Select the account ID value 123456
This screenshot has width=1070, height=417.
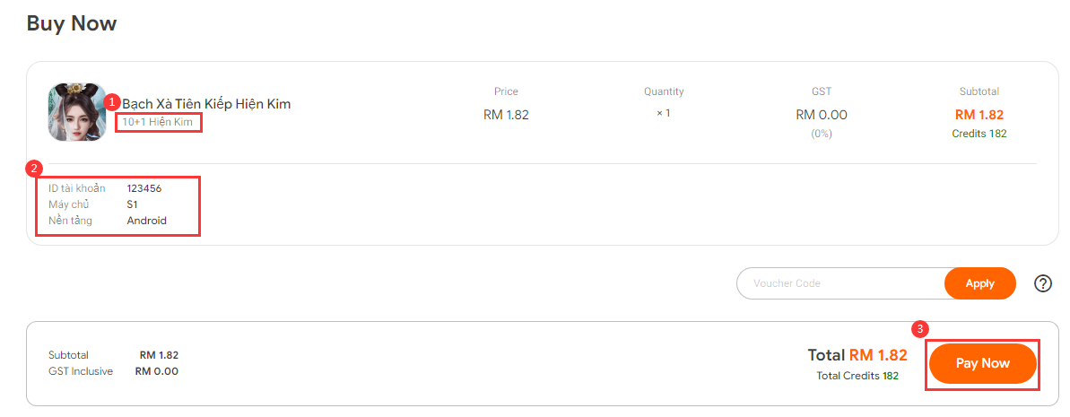144,187
